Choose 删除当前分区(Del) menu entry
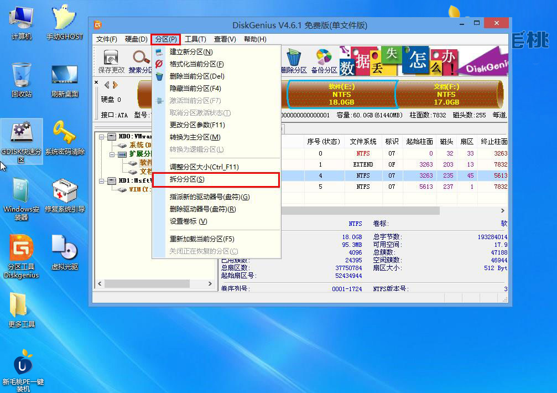This screenshot has height=393, width=557. tap(217, 76)
